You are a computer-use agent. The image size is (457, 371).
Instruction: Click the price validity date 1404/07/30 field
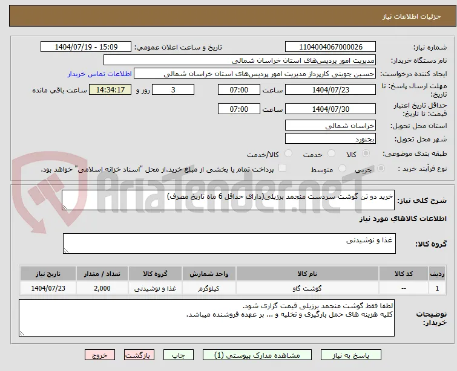(x=330, y=109)
